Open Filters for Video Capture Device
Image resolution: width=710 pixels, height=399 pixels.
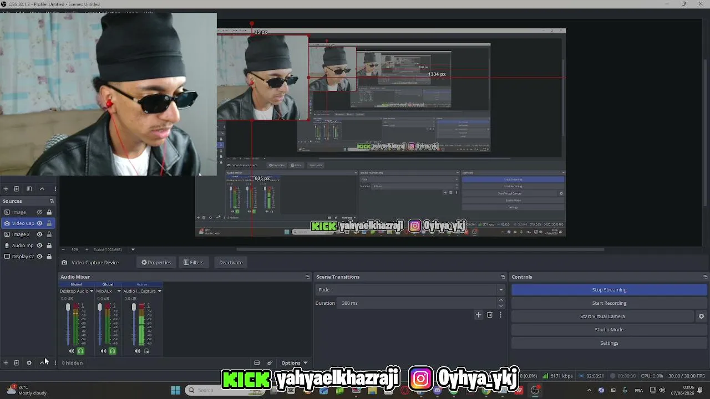click(194, 263)
